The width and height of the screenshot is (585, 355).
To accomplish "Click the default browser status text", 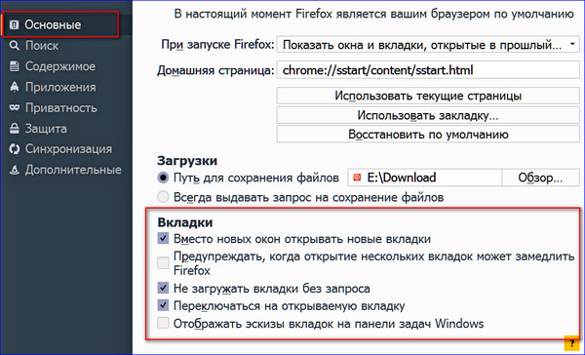I will pyautogui.click(x=373, y=15).
